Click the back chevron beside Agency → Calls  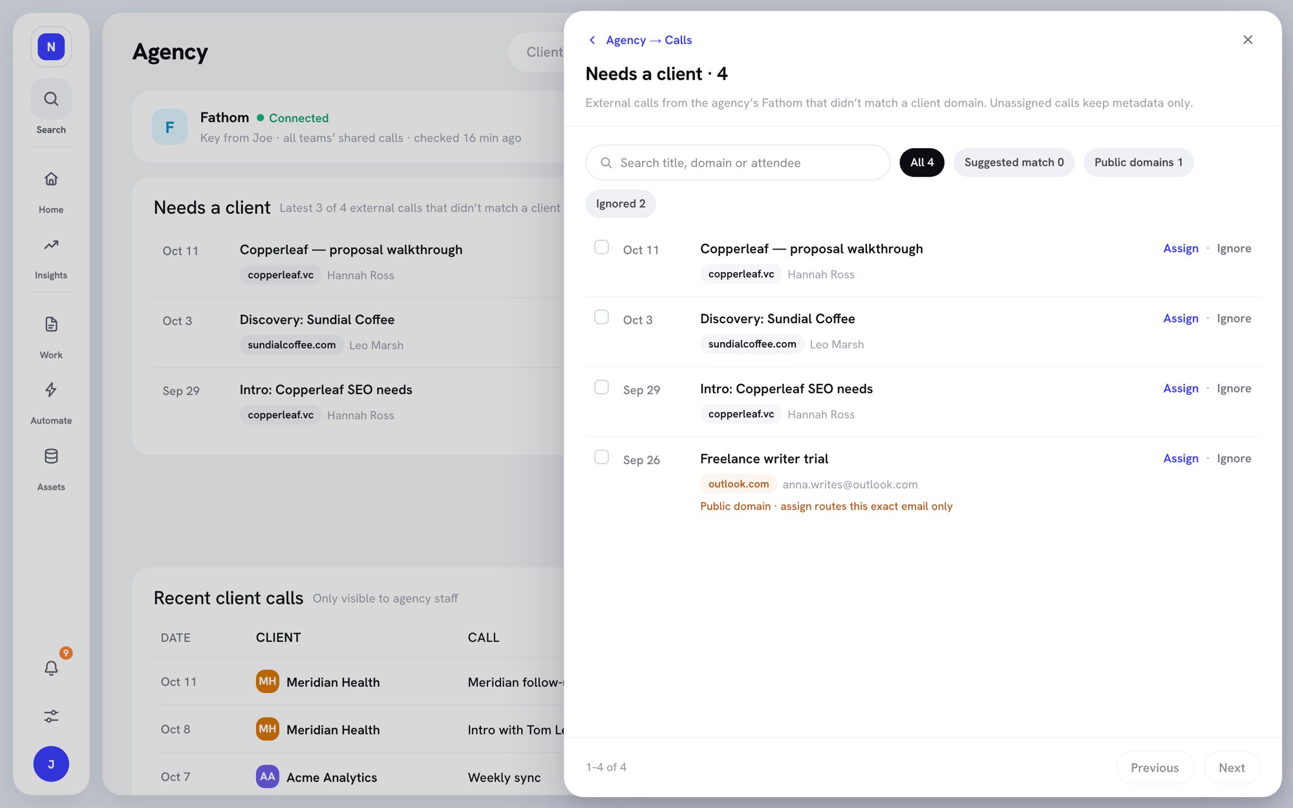pyautogui.click(x=592, y=40)
